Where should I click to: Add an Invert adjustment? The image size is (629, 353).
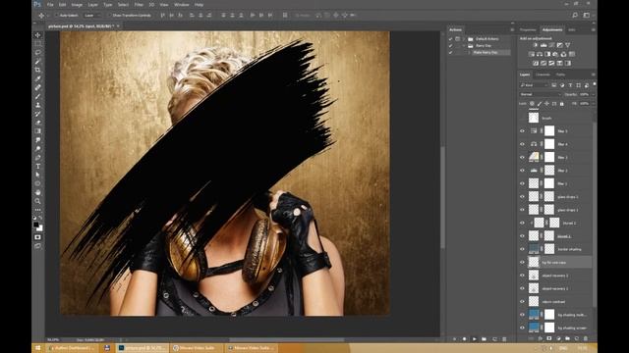[536, 63]
